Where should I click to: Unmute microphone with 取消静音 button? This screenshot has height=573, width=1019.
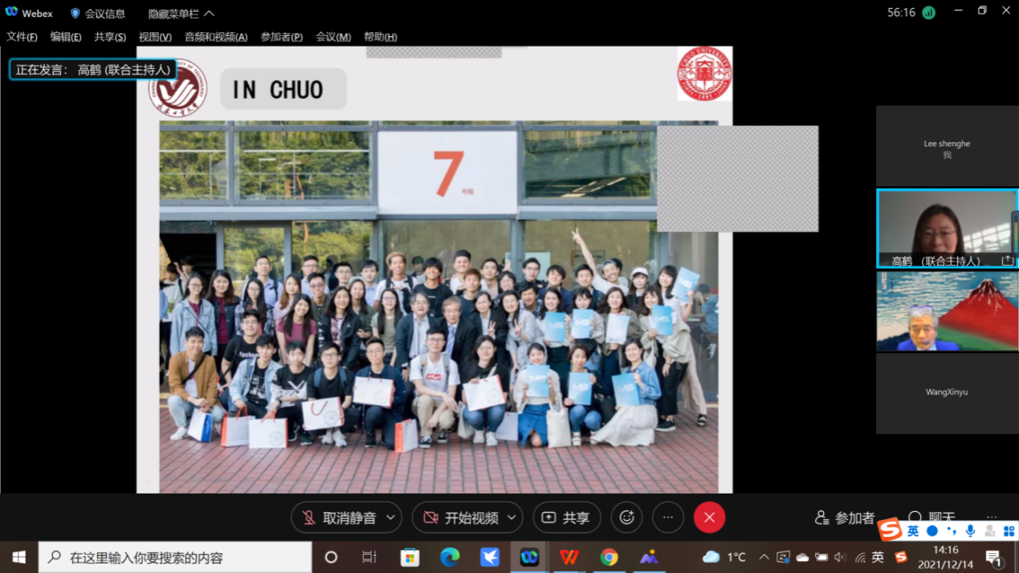tap(339, 518)
